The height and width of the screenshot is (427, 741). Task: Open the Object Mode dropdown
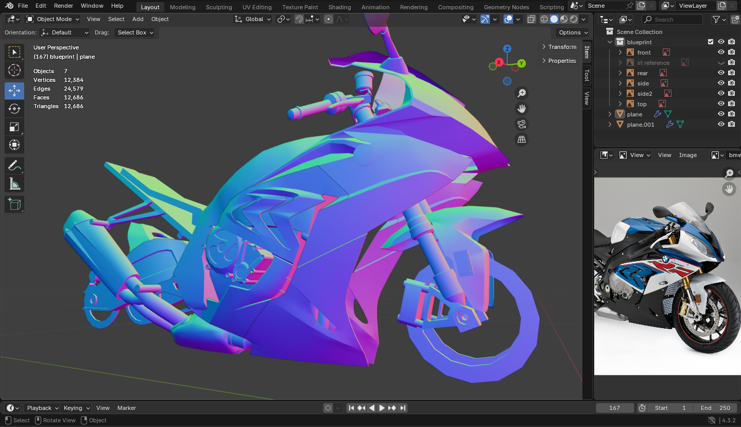point(53,19)
